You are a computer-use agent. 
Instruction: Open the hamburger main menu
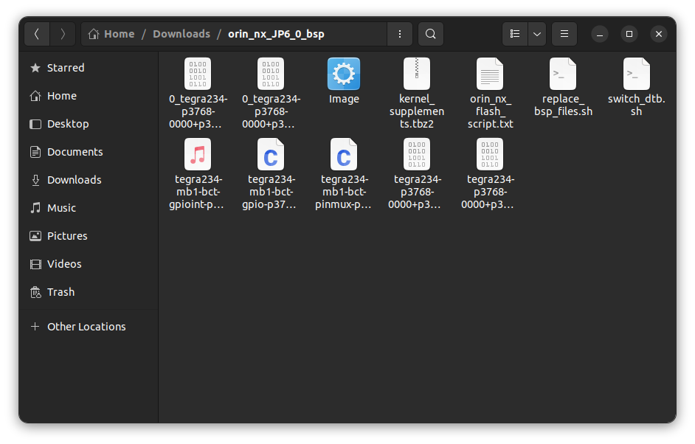tap(564, 34)
